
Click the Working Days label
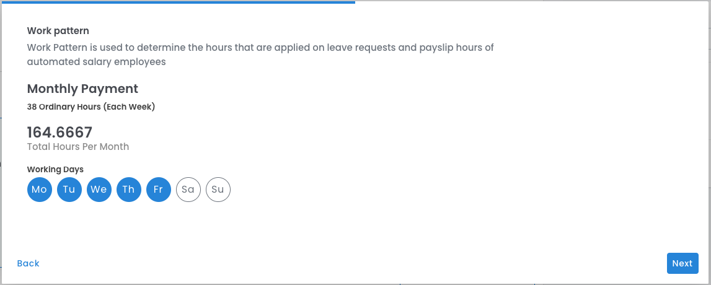click(55, 169)
